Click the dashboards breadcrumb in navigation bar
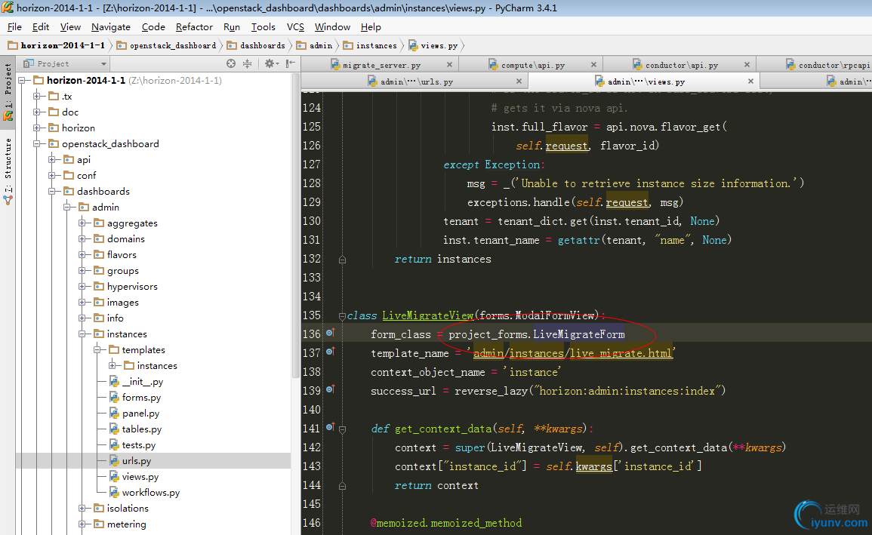The width and height of the screenshot is (872, 535). coord(262,45)
